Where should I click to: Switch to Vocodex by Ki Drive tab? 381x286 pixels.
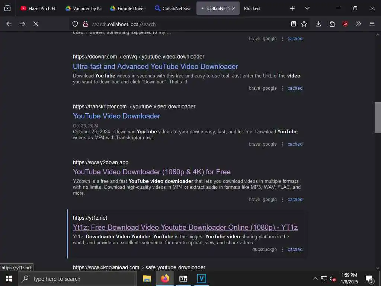(x=83, y=8)
